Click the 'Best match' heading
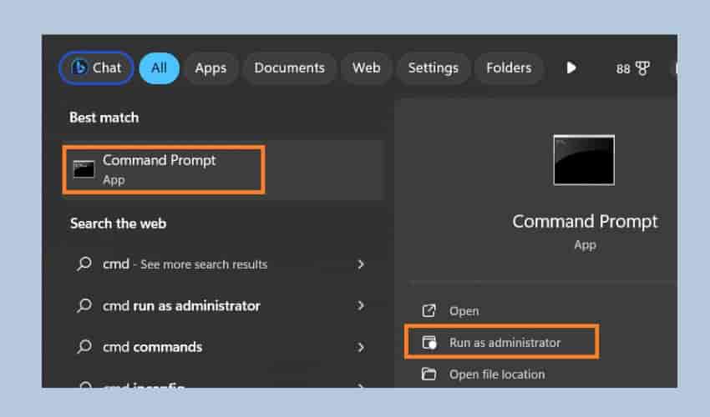This screenshot has height=417, width=710. tap(104, 118)
